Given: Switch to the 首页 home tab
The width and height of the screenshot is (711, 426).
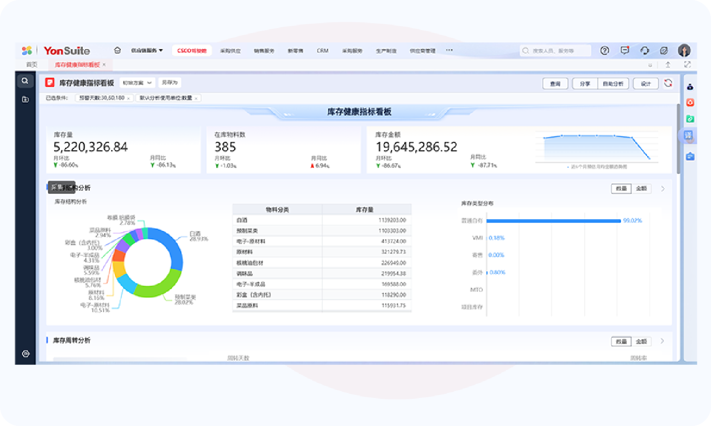Looking at the screenshot, I should [32, 65].
